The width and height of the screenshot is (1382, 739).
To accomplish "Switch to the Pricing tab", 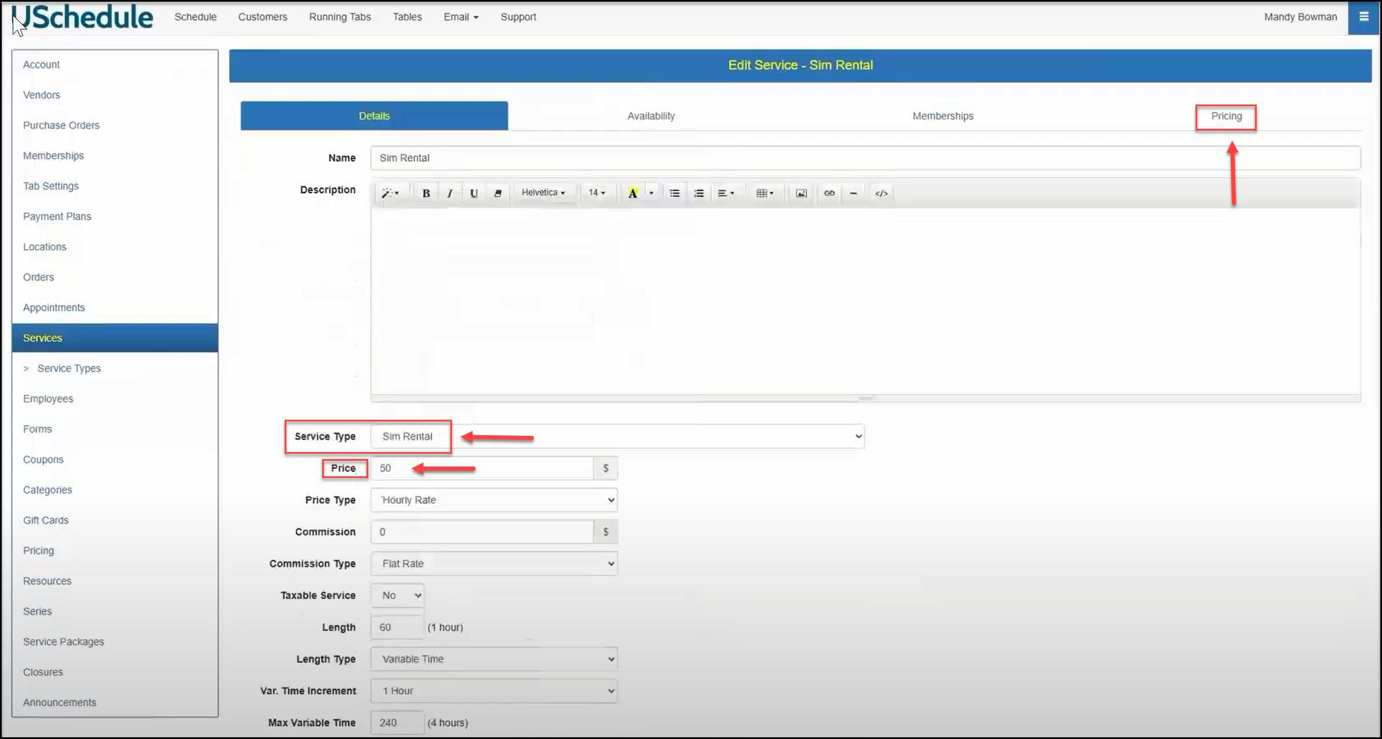I will click(1226, 116).
